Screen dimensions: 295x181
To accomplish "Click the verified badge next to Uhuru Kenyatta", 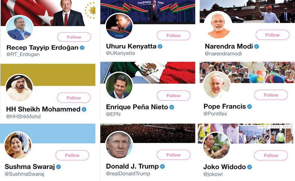I will (160, 46).
